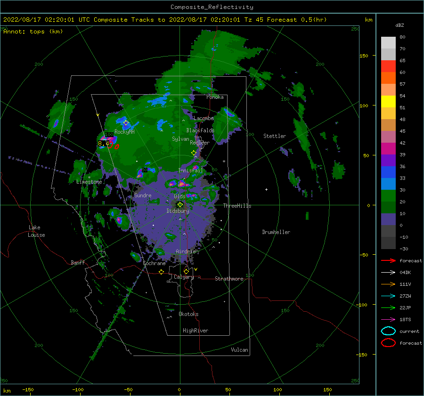This screenshot has width=424, height=396.
Task: Click the Annot: tops (km) label
Action: tap(33, 32)
